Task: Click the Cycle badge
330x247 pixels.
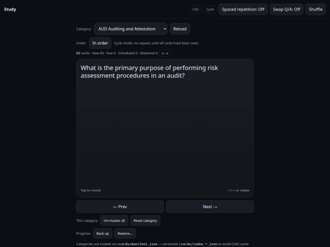Action: click(210, 9)
